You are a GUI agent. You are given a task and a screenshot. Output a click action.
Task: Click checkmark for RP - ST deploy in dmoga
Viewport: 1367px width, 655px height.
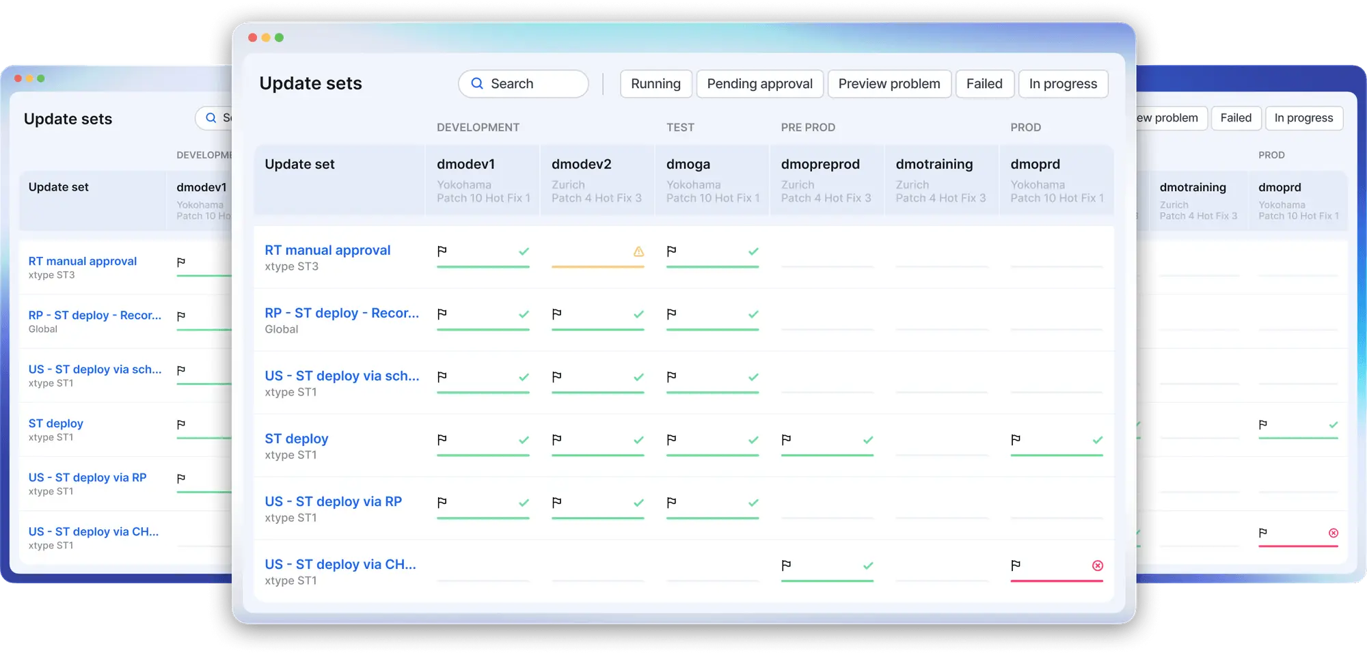pyautogui.click(x=753, y=314)
